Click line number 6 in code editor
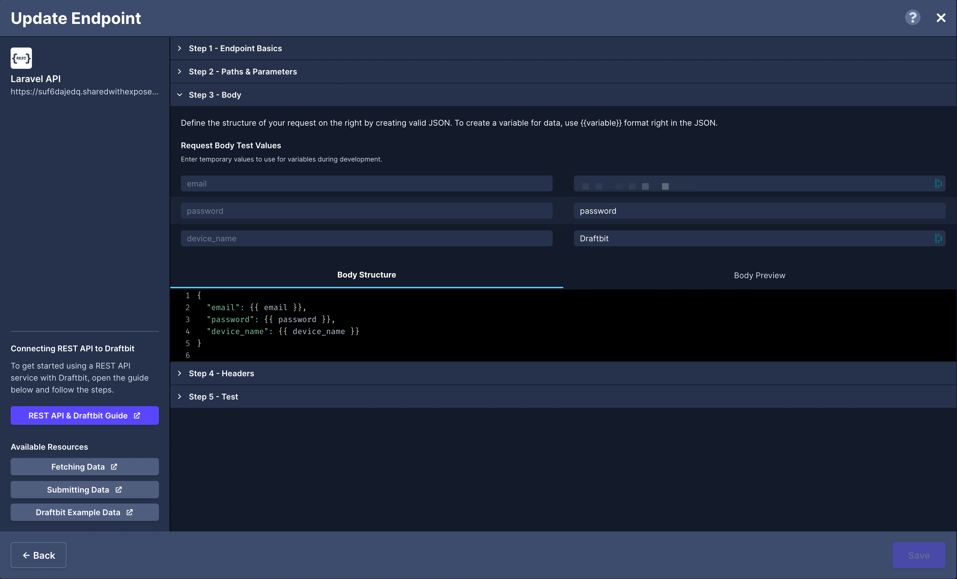The image size is (957, 579). pyautogui.click(x=188, y=355)
